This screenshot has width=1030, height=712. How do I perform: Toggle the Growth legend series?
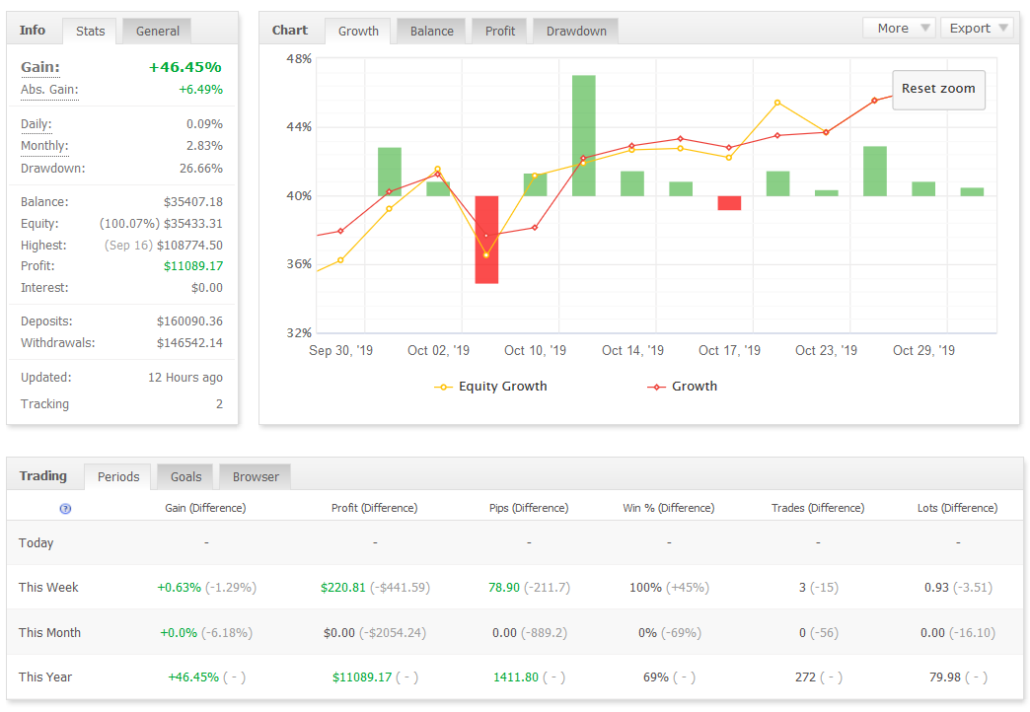click(682, 387)
